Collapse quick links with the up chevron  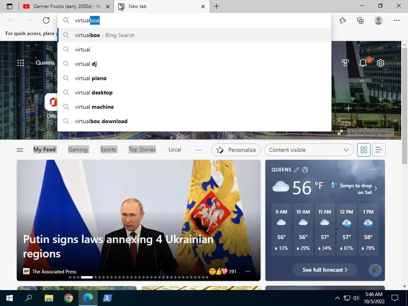pyautogui.click(x=362, y=81)
